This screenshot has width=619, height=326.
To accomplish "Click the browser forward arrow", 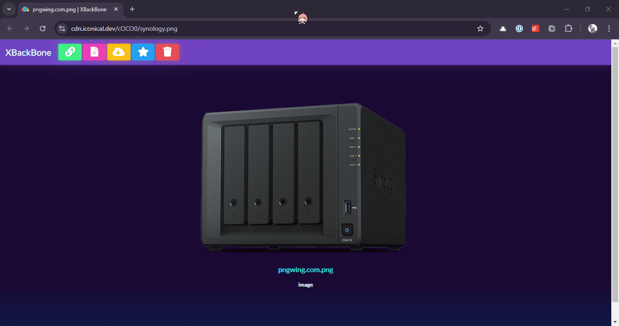I will (26, 29).
